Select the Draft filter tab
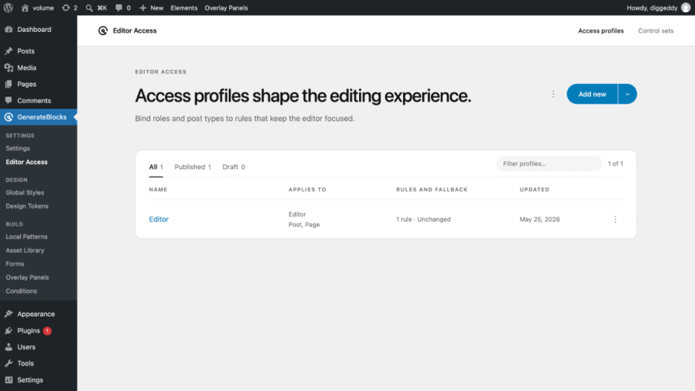The height and width of the screenshot is (391, 695). click(233, 167)
